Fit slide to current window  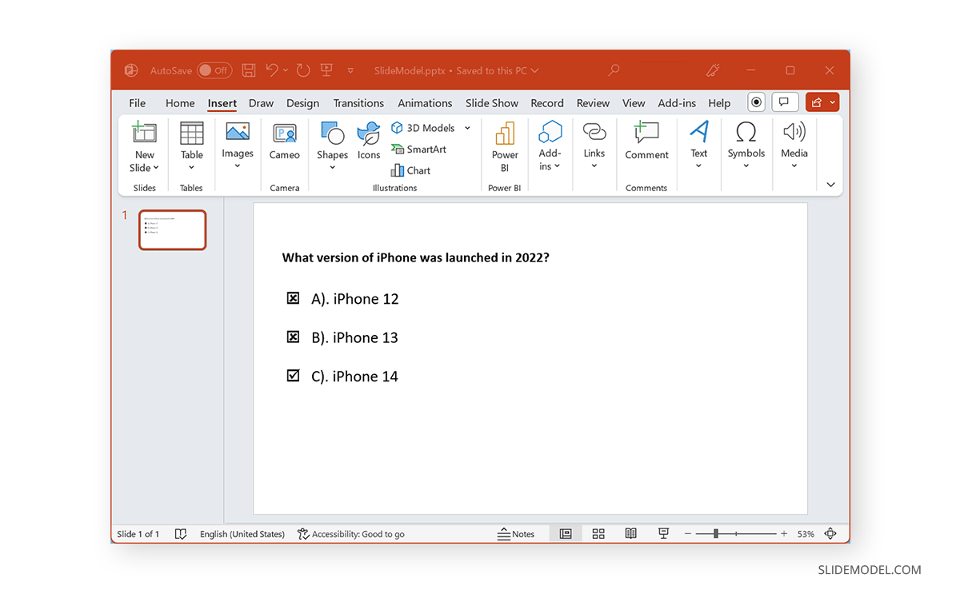[830, 534]
